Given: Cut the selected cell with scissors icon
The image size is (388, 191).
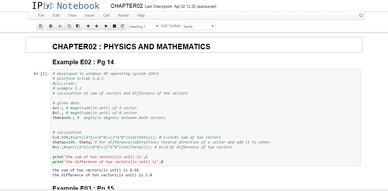Looking at the screenshot, I should [60, 26].
